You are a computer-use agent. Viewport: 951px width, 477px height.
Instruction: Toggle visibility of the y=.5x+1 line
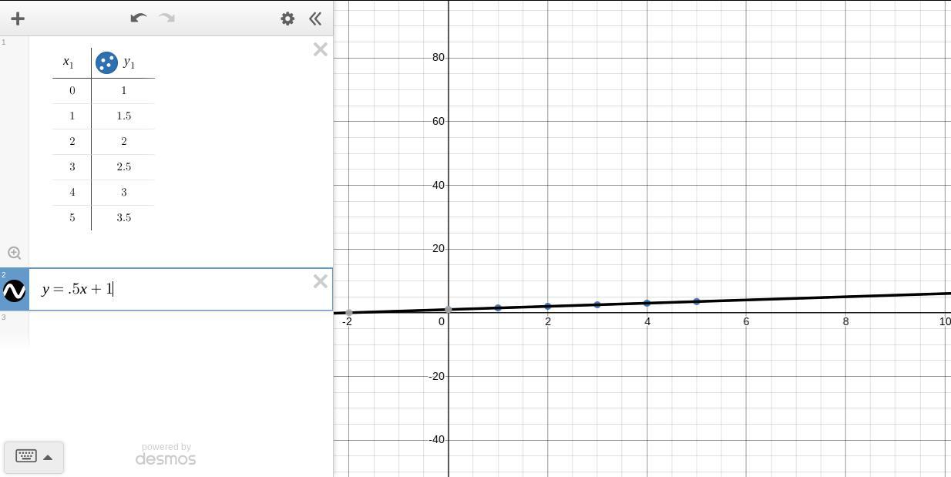click(15, 291)
